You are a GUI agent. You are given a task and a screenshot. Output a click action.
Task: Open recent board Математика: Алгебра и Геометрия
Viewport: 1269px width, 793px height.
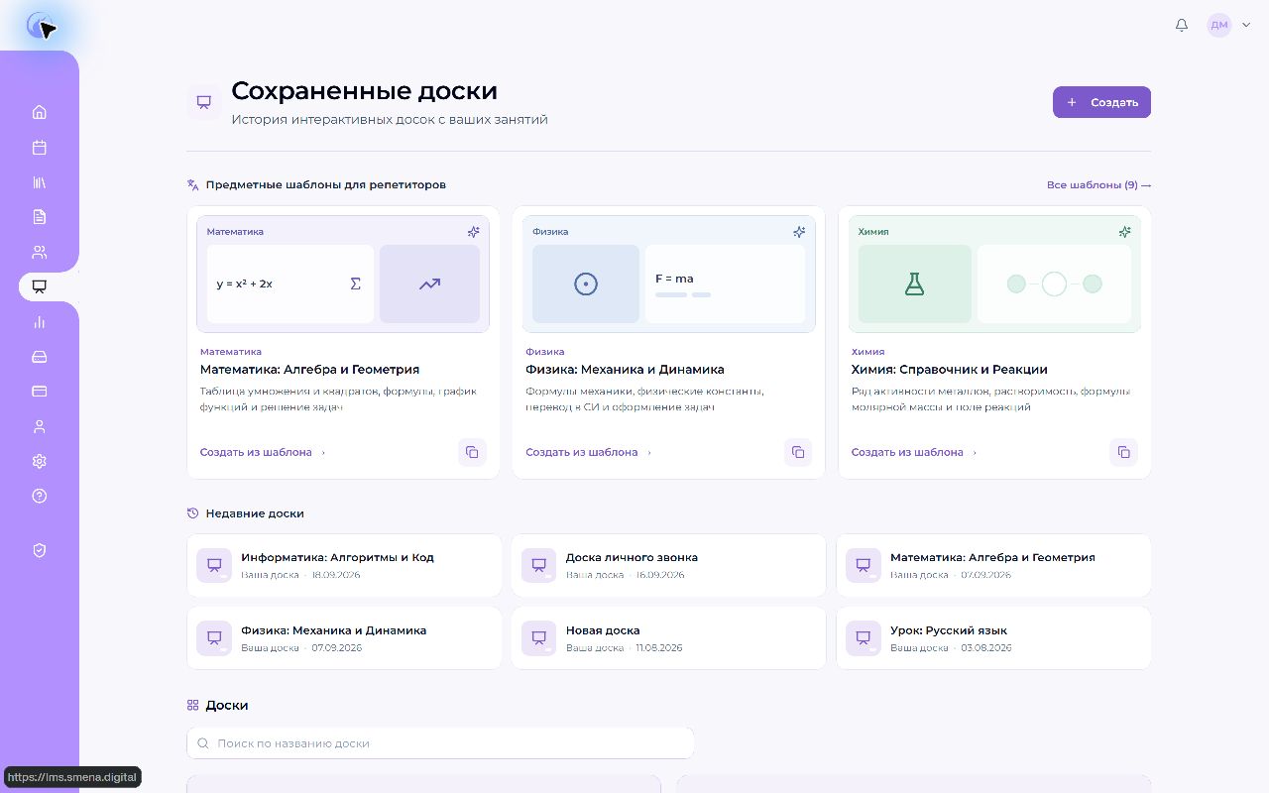pos(993,565)
